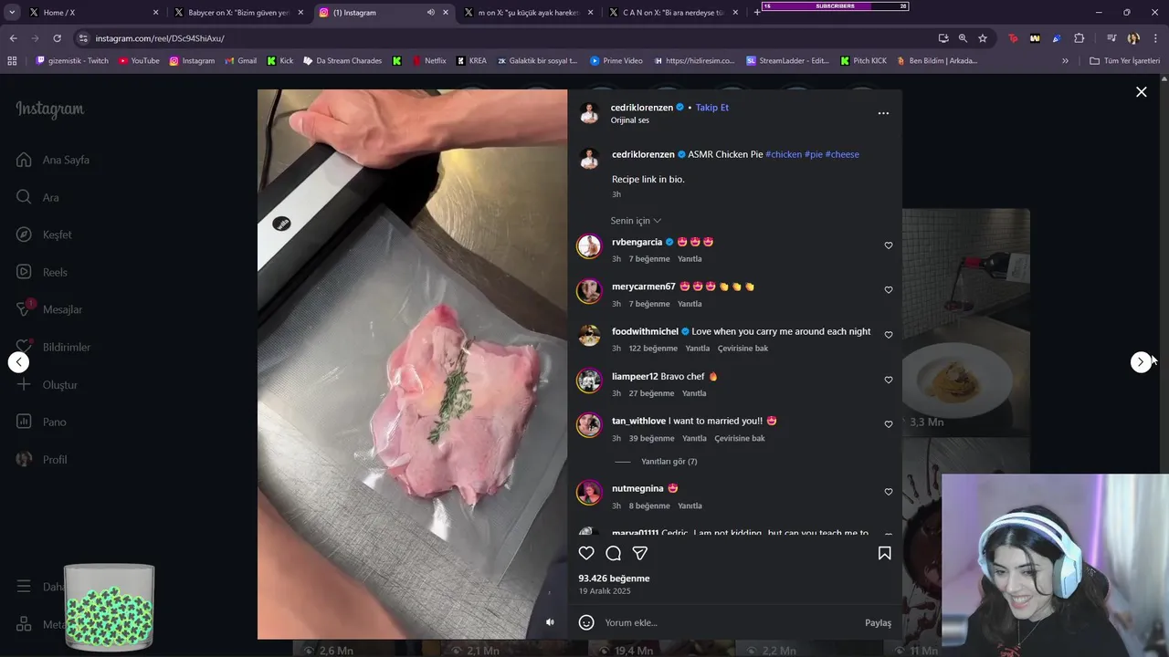Toggle the reel's sound mute button
The image size is (1169, 657).
(x=550, y=622)
